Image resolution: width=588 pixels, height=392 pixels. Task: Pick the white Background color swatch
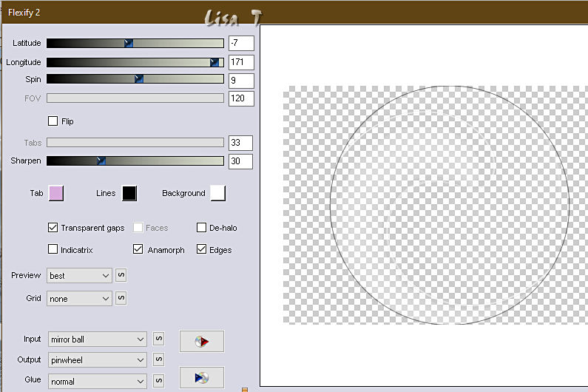pyautogui.click(x=218, y=193)
